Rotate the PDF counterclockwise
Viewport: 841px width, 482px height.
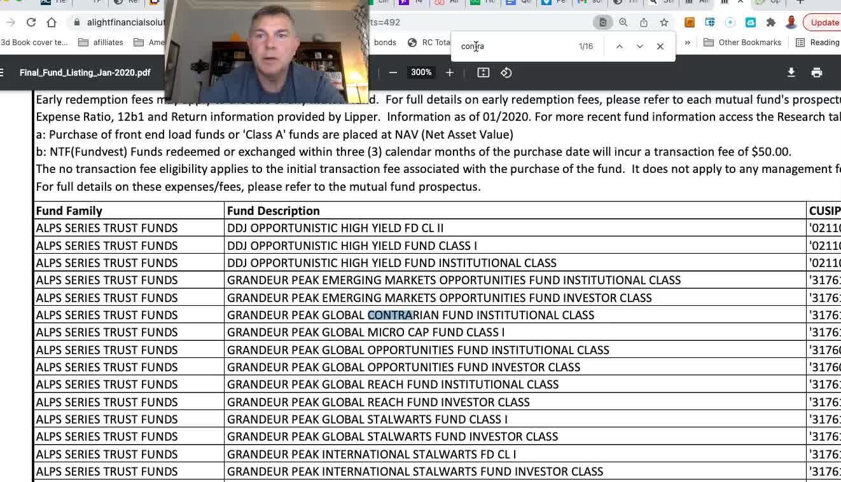coord(506,72)
